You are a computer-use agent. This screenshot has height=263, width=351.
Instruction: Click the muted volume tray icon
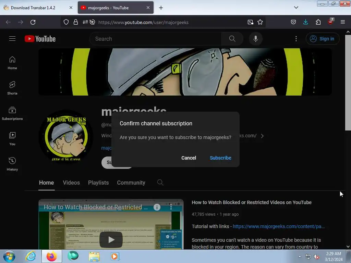pyautogui.click(x=316, y=257)
